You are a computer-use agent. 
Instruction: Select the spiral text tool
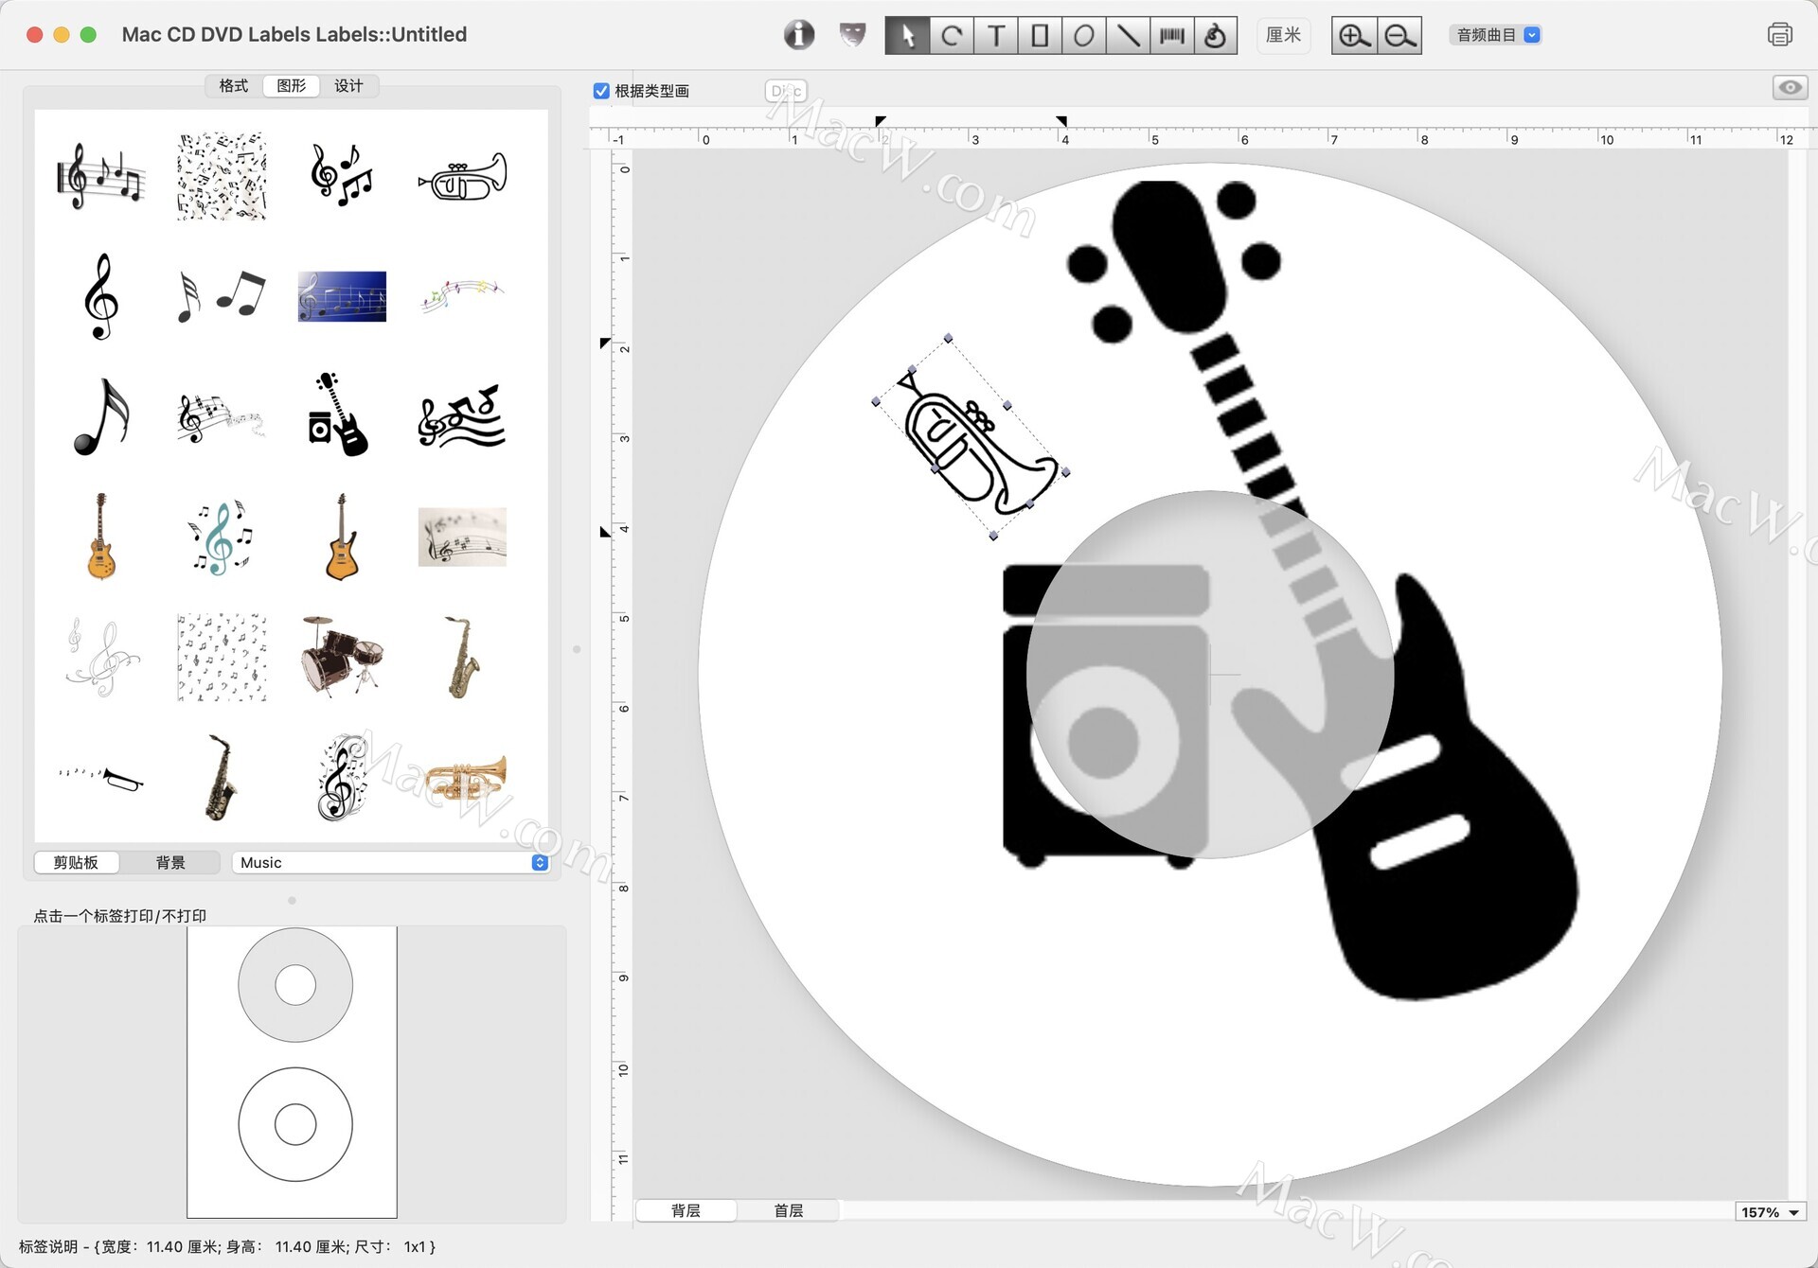[x=1216, y=36]
